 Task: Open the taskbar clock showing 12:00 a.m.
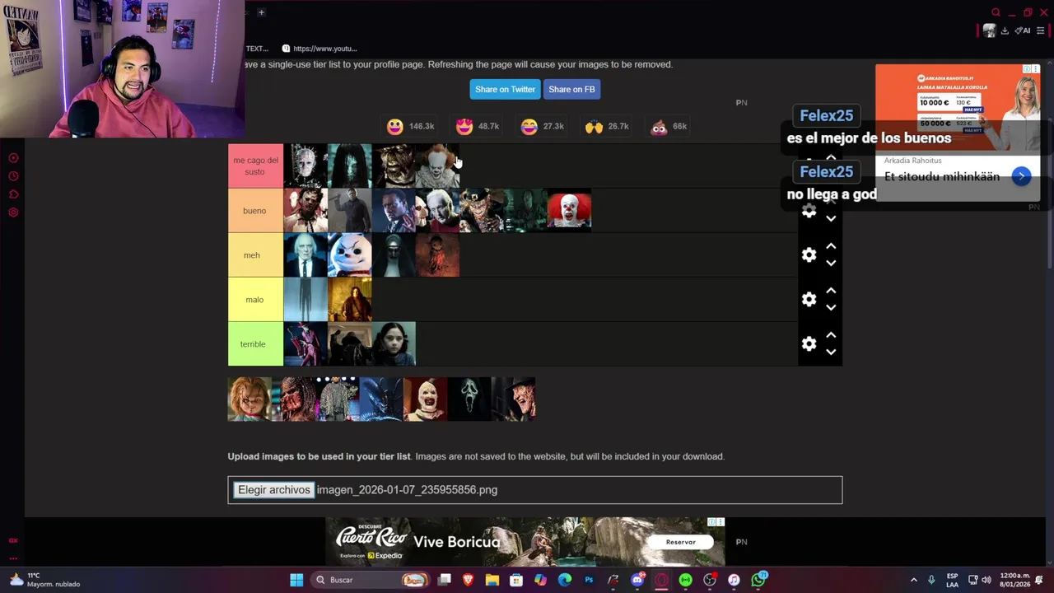1014,580
